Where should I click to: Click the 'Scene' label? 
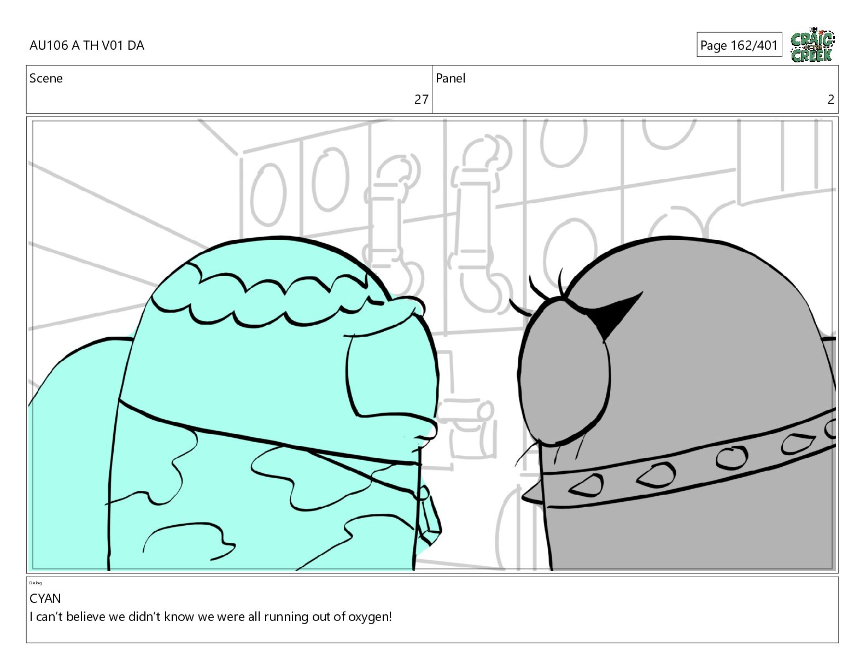click(x=46, y=78)
